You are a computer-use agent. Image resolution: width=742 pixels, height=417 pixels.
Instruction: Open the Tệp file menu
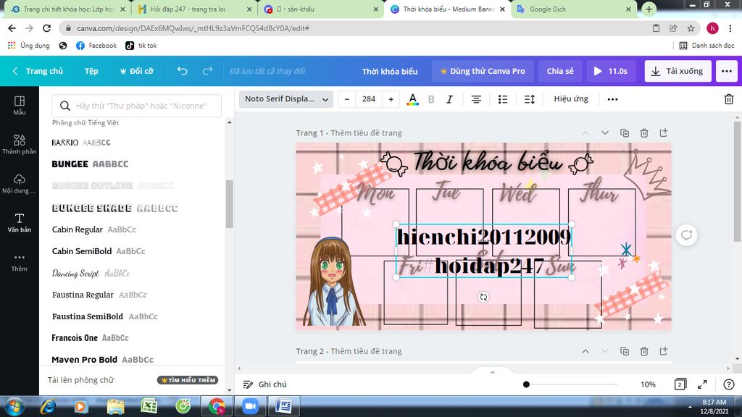point(91,71)
